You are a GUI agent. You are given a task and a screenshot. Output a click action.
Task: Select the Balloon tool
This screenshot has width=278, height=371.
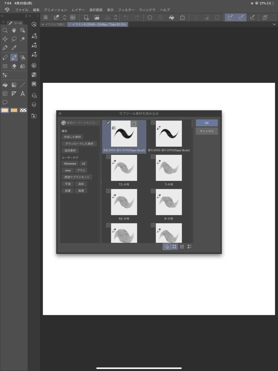[5, 102]
